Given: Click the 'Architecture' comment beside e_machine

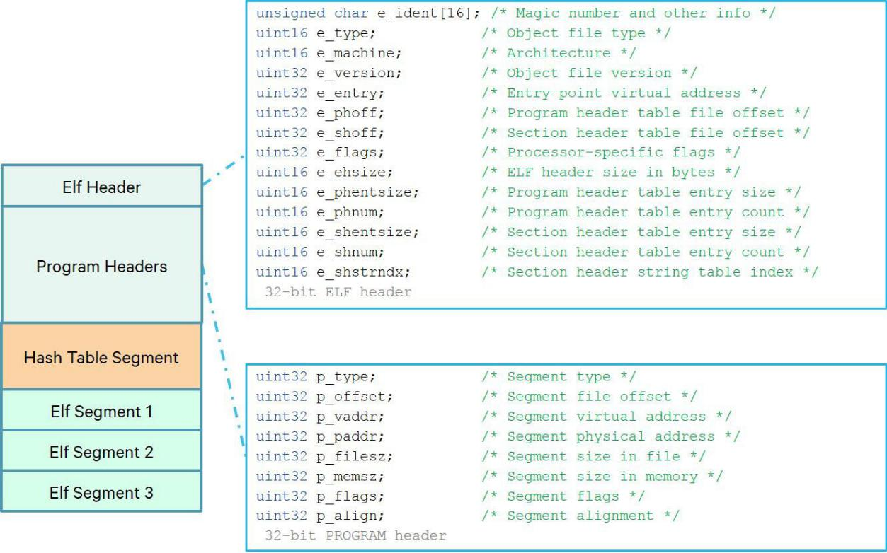Looking at the screenshot, I should [x=558, y=53].
